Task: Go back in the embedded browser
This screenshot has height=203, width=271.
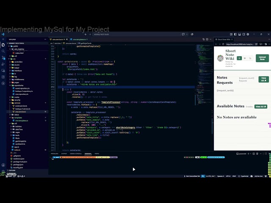Action: [216, 44]
